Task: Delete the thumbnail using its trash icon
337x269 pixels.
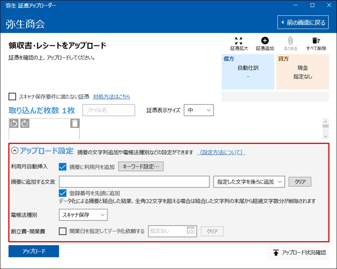Action: click(75, 124)
